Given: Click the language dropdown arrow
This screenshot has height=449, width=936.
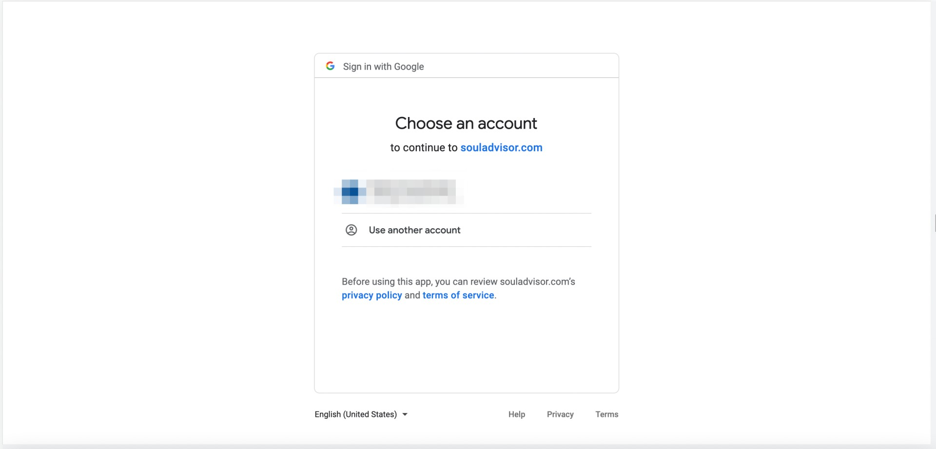Looking at the screenshot, I should [x=405, y=414].
